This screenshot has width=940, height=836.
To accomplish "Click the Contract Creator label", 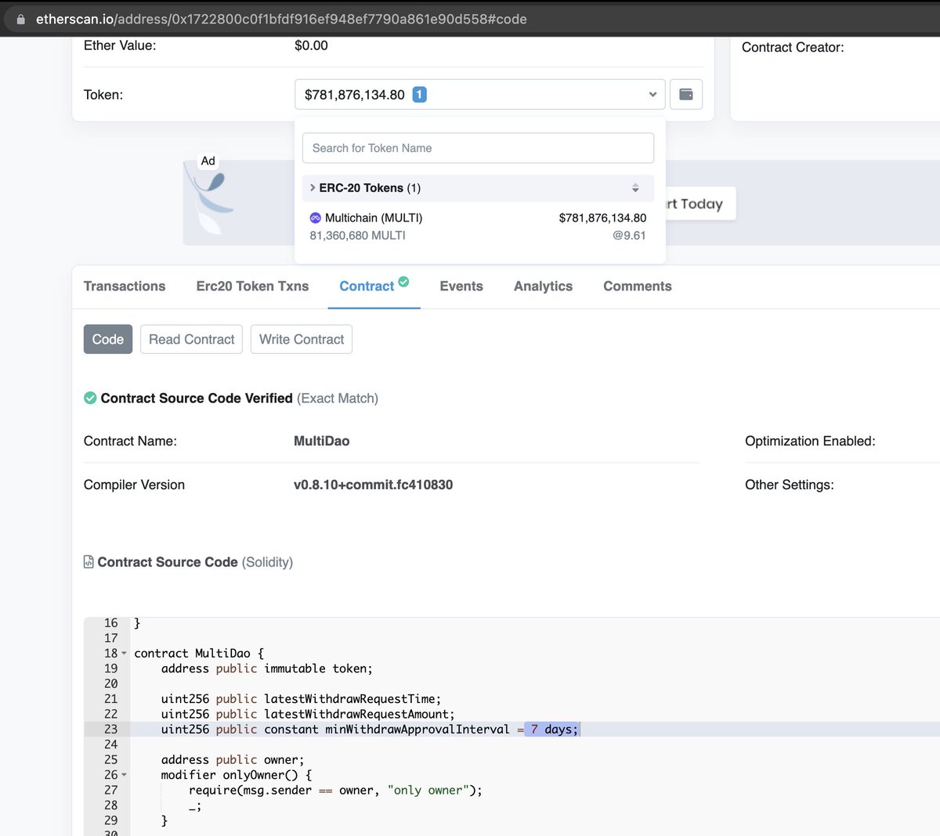I will pos(793,48).
